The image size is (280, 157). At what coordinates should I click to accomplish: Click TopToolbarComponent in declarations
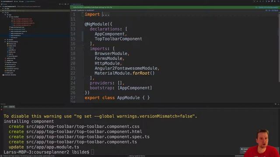click(x=119, y=39)
